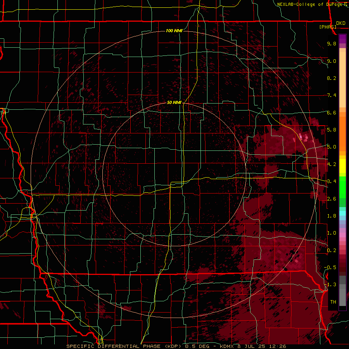
Task: Click the "50 NMI" range ring label
Action: coord(174,102)
